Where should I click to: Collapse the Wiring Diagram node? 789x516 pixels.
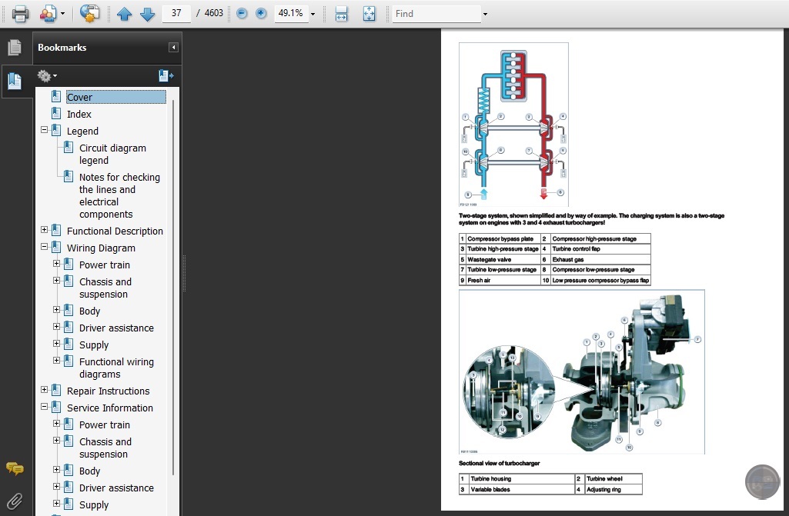coord(45,247)
